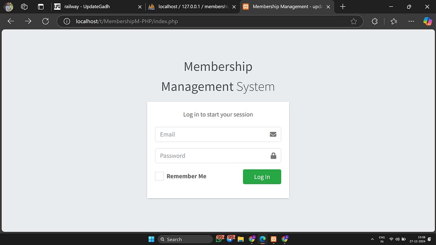
Task: Open File Explorer from the taskbar
Action: point(241,239)
